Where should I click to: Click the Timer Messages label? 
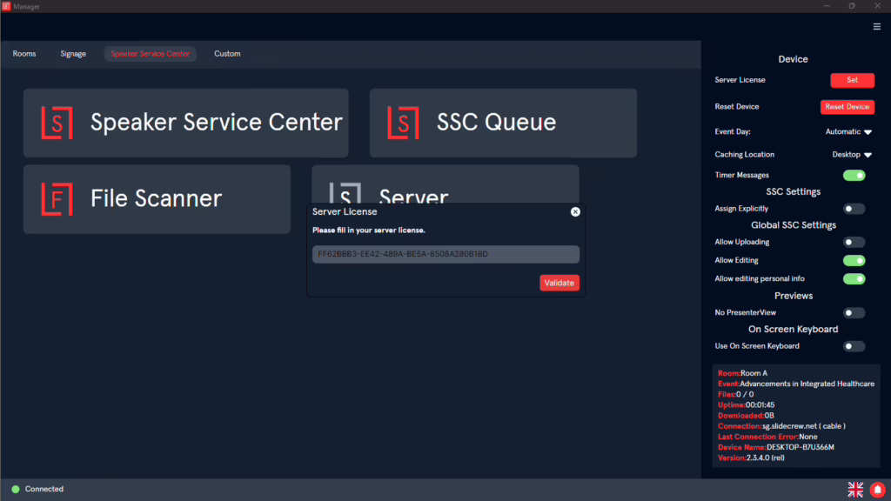(x=741, y=176)
